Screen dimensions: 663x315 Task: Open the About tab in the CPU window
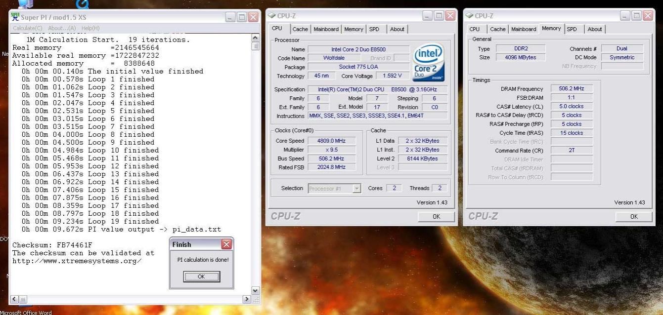pos(397,29)
